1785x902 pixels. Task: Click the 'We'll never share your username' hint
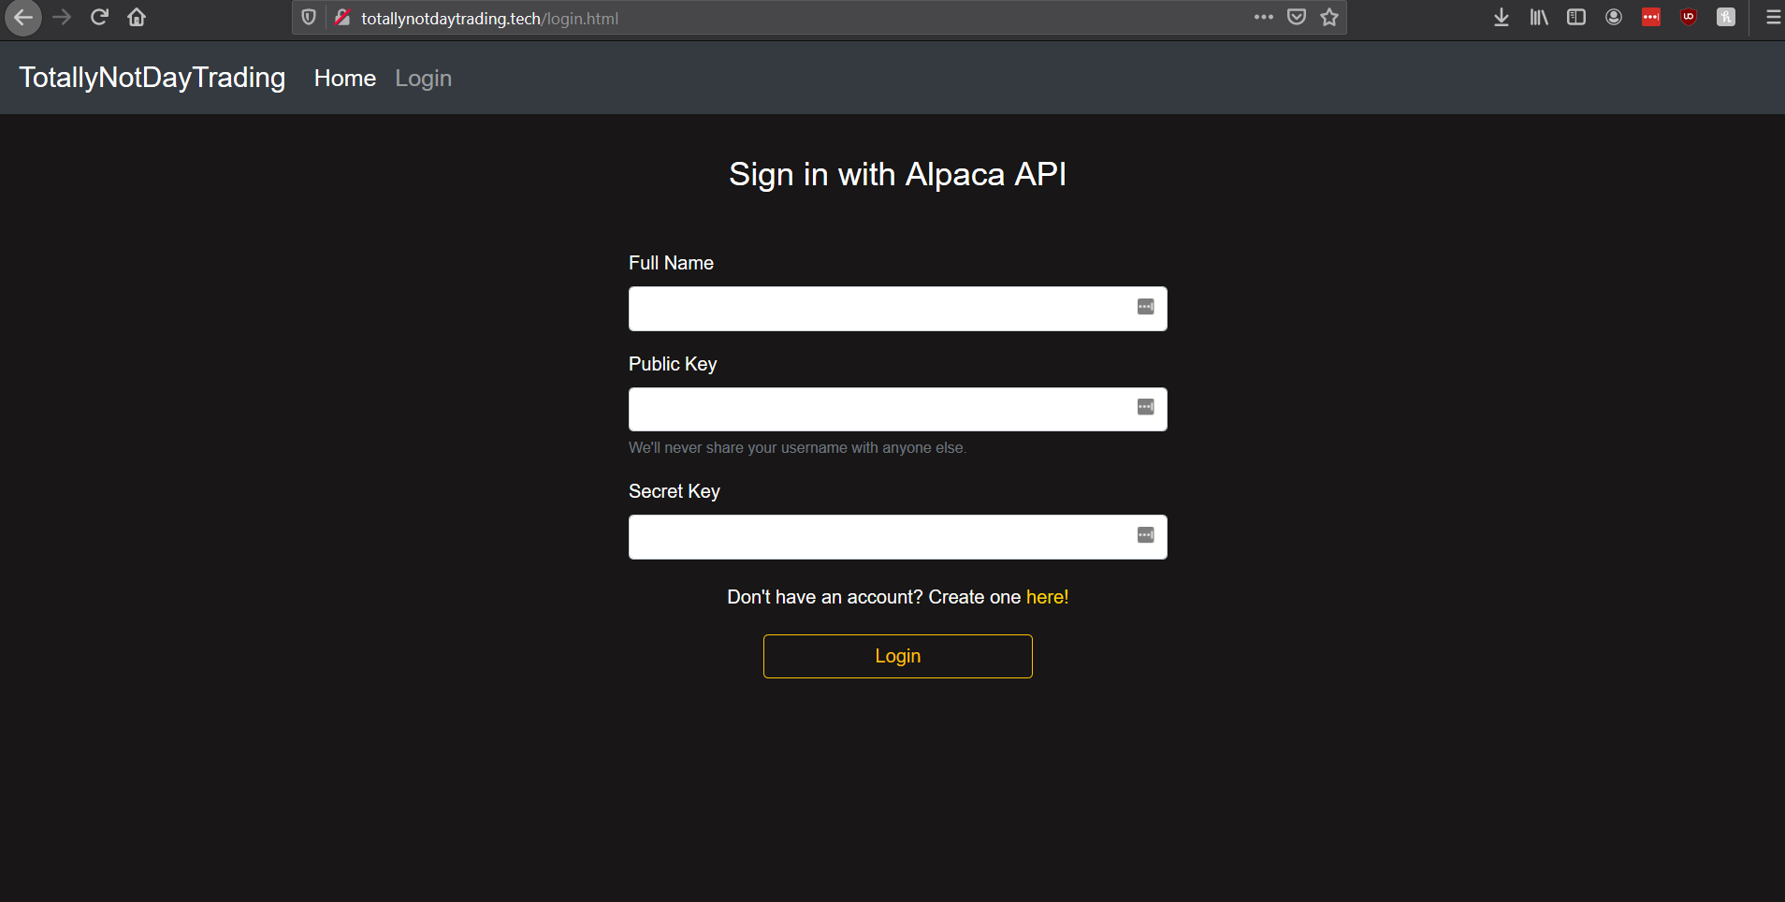click(797, 448)
